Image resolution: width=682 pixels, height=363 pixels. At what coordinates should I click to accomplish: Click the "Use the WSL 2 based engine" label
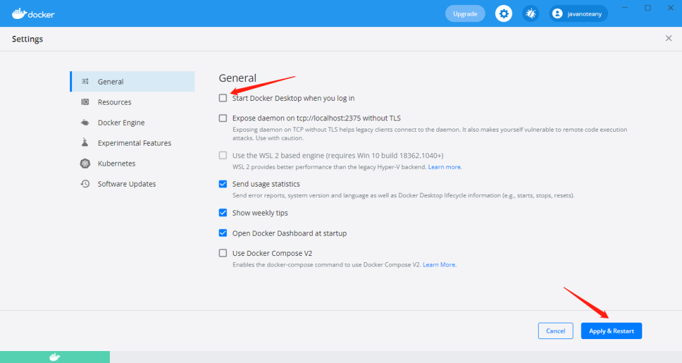[x=338, y=156]
